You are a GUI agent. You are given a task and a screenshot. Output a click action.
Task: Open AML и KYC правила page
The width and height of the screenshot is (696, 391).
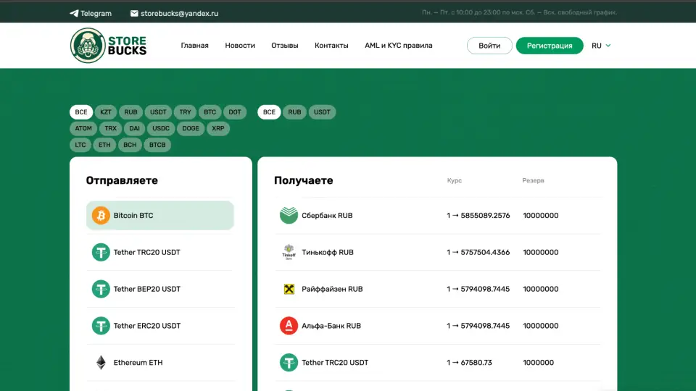398,45
